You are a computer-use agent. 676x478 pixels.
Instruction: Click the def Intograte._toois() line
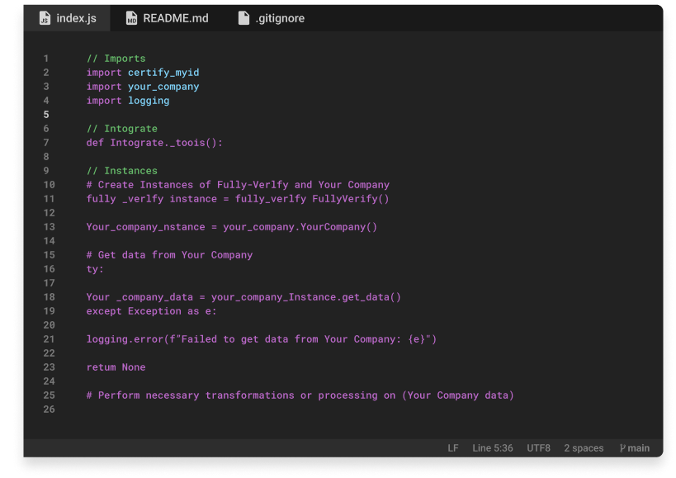click(x=154, y=143)
